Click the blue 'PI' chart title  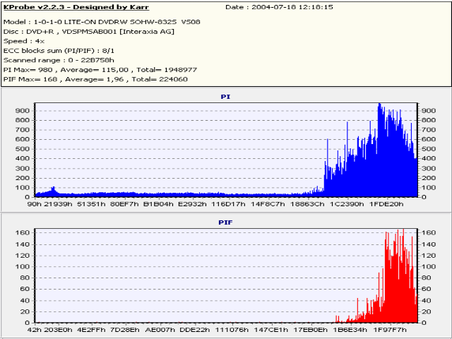(225, 97)
